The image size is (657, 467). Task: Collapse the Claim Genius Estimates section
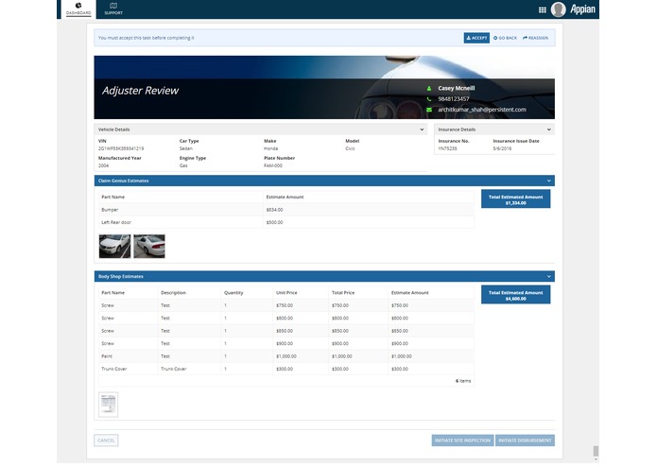click(549, 181)
